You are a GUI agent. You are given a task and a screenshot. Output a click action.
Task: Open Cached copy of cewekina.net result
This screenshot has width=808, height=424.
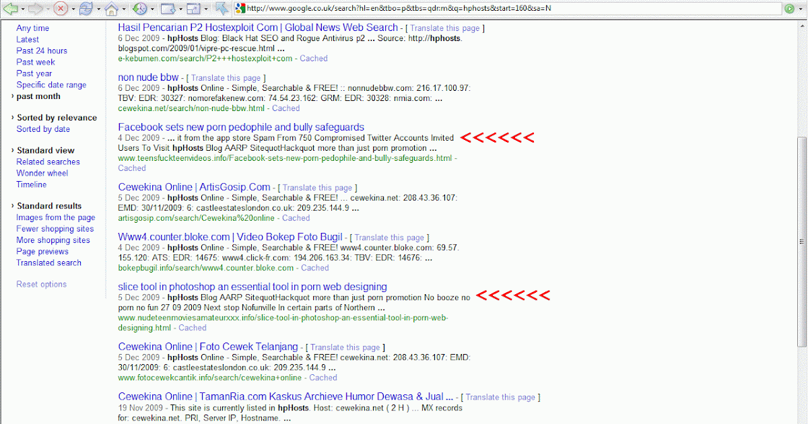click(x=286, y=108)
